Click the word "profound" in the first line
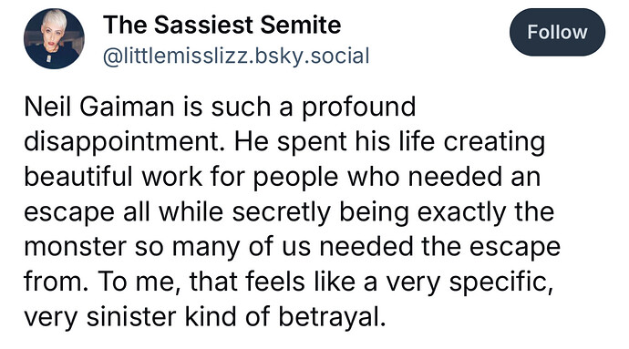Viewport: 629px width, 349px height. coord(358,108)
